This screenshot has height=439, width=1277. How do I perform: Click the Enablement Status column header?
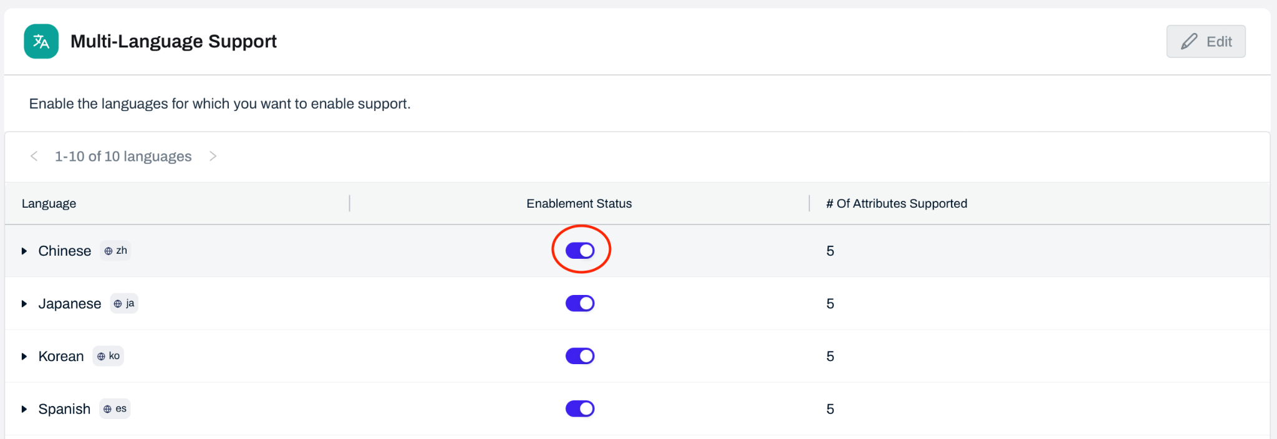click(579, 204)
